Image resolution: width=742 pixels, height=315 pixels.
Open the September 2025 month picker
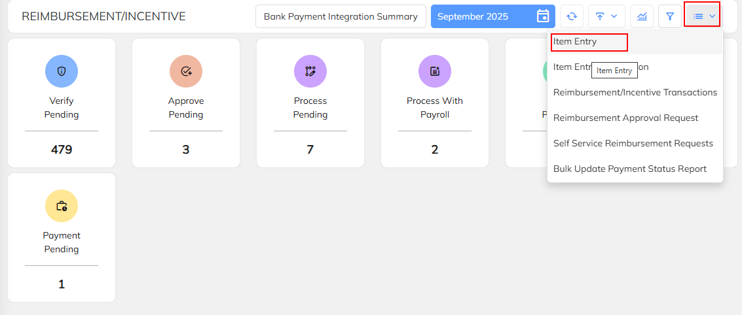pos(483,16)
